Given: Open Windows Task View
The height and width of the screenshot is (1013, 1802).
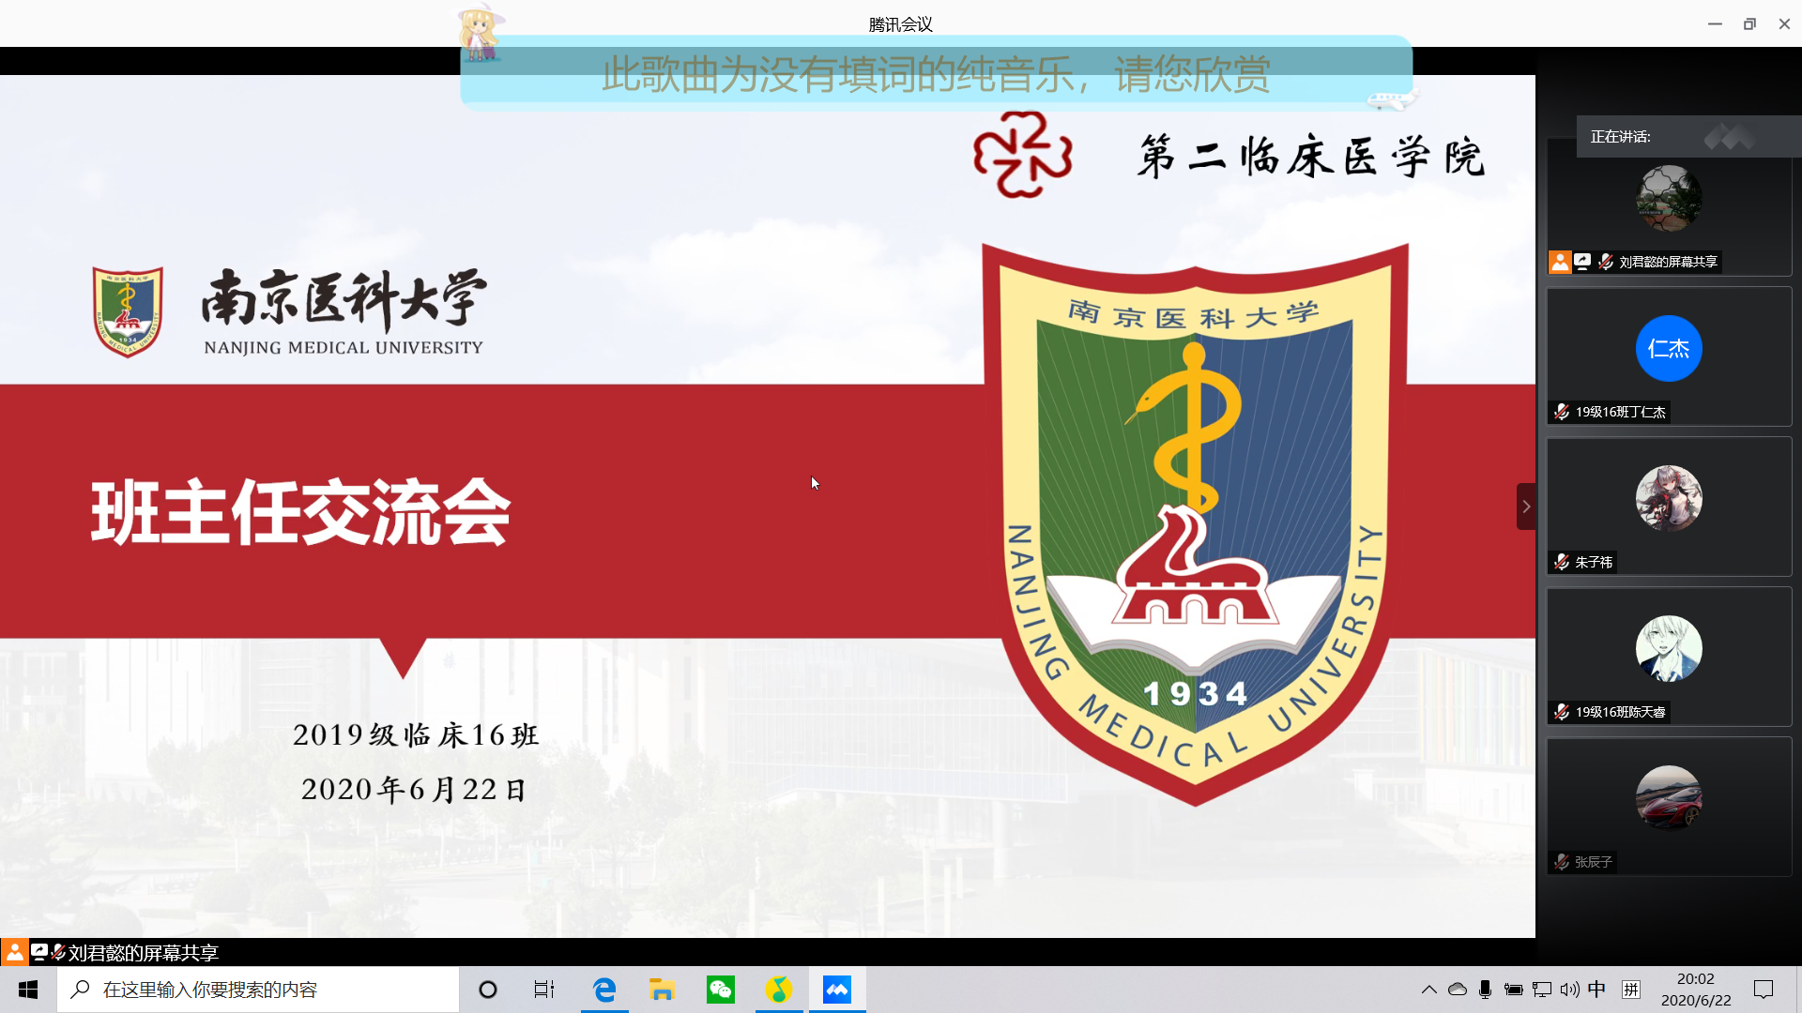Looking at the screenshot, I should point(544,990).
